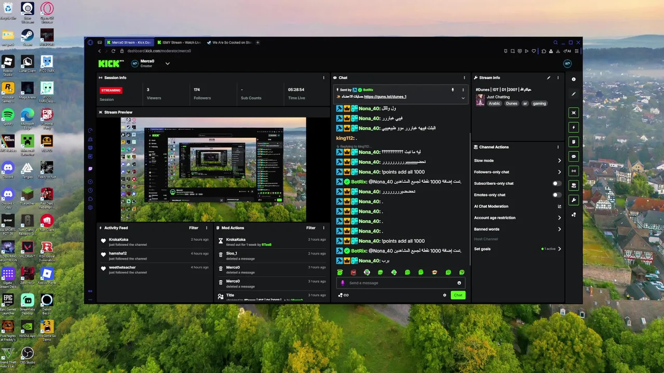Open the profile avatar at top right
The image size is (664, 373).
pos(568,63)
